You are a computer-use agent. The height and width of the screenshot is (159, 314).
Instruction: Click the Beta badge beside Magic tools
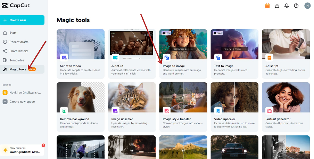(32, 69)
